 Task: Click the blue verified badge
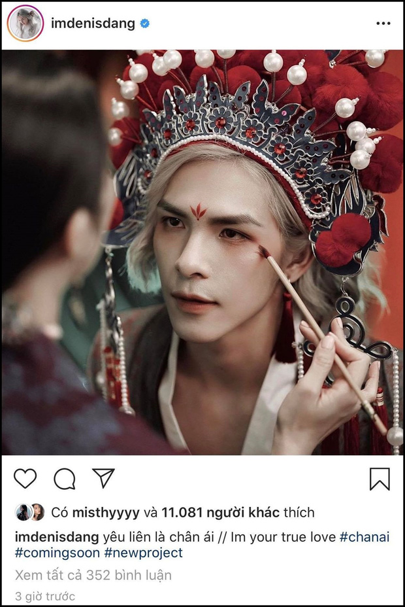[144, 24]
